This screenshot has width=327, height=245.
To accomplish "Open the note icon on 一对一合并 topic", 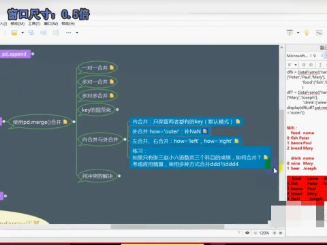I will [x=112, y=67].
